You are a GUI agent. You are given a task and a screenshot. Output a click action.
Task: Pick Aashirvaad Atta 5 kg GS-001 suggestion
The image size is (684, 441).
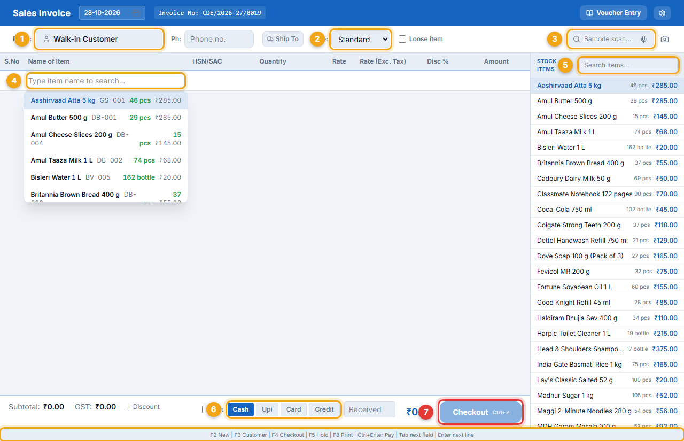click(106, 100)
